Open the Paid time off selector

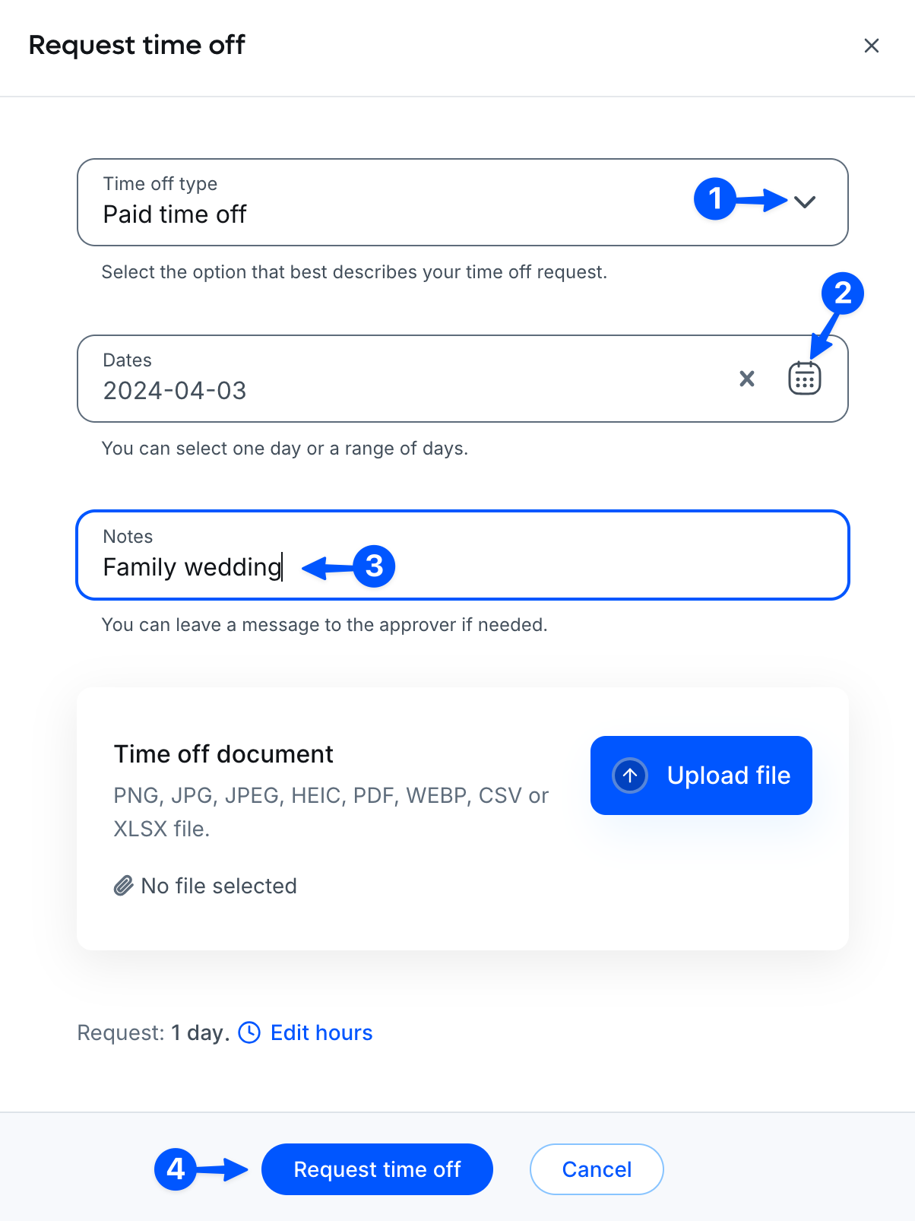[380, 202]
